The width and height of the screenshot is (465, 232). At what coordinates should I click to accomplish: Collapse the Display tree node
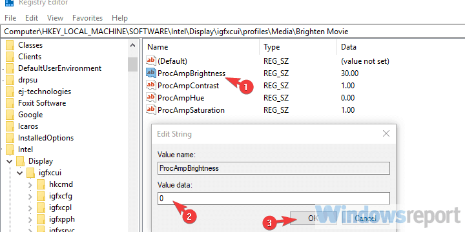pyautogui.click(x=10, y=162)
